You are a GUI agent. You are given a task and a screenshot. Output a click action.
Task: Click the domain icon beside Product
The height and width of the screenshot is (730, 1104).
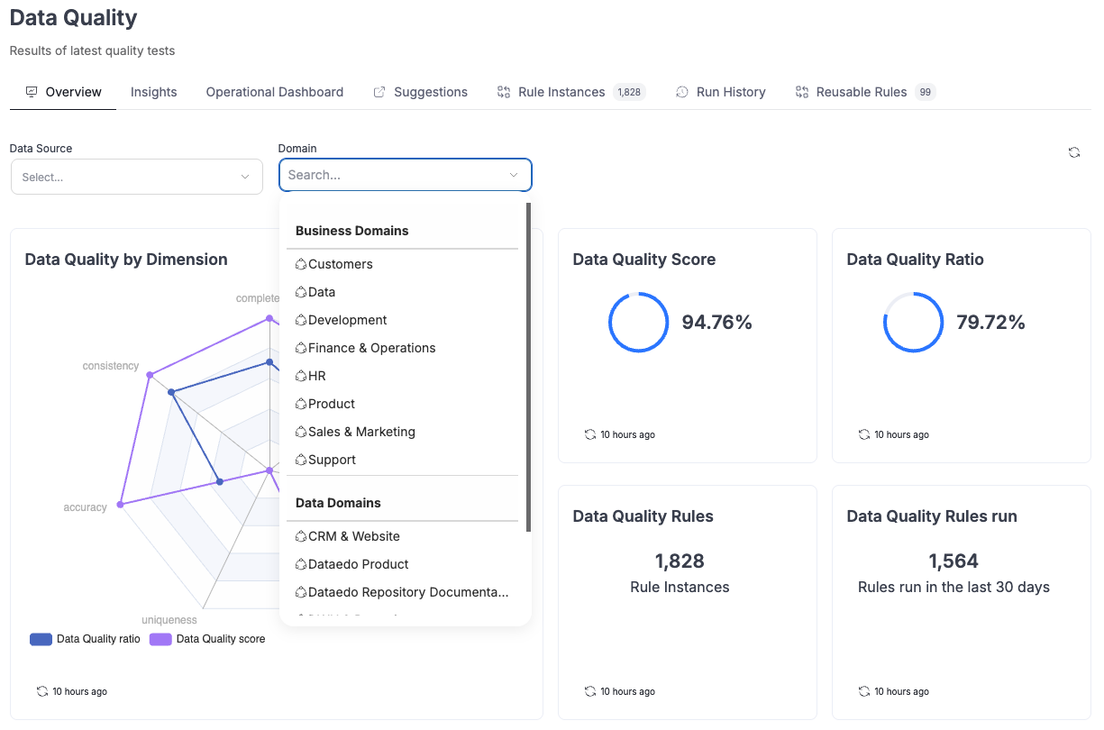click(x=301, y=404)
